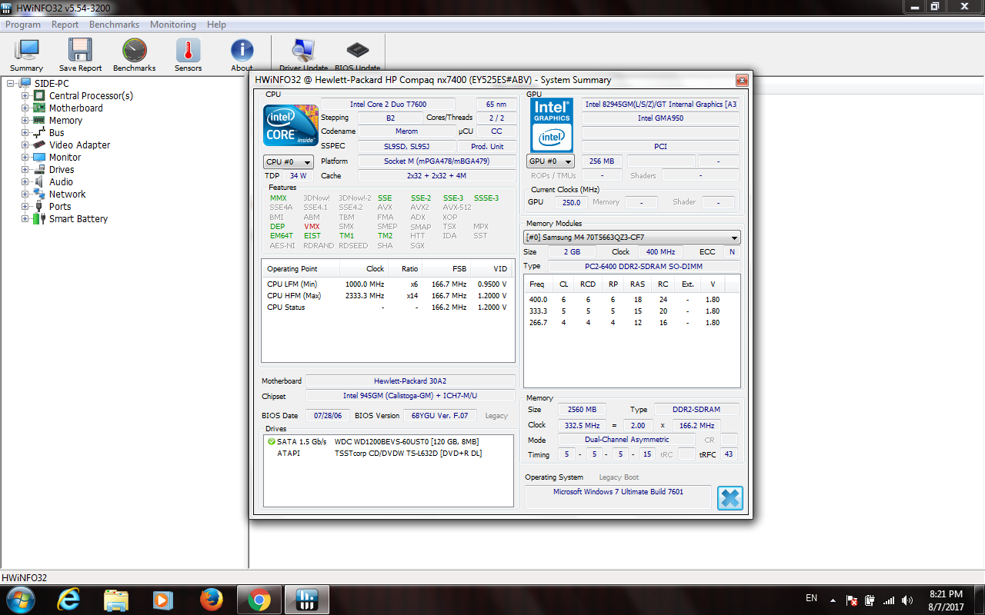Open the Report menu
The width and height of the screenshot is (985, 615).
[65, 25]
